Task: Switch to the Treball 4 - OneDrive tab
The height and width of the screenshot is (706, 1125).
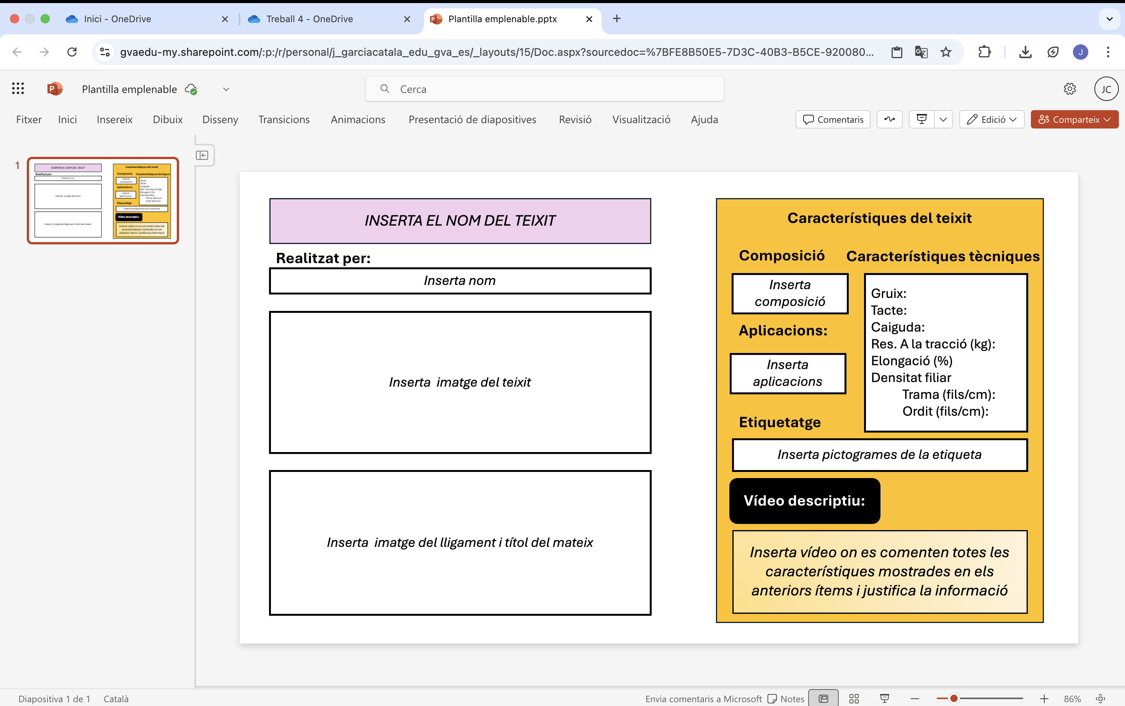Action: (x=309, y=19)
